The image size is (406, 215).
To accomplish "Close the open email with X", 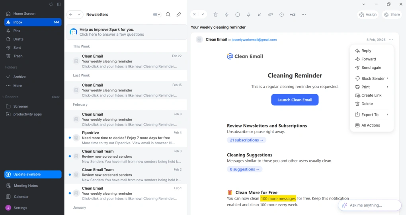I will pyautogui.click(x=195, y=14).
